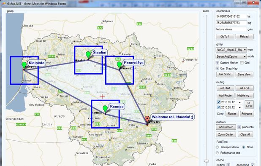Image resolution: width=261 pixels, height=166 pixels.
Task: Clear routes with the Routes button
Action: (x=232, y=114)
